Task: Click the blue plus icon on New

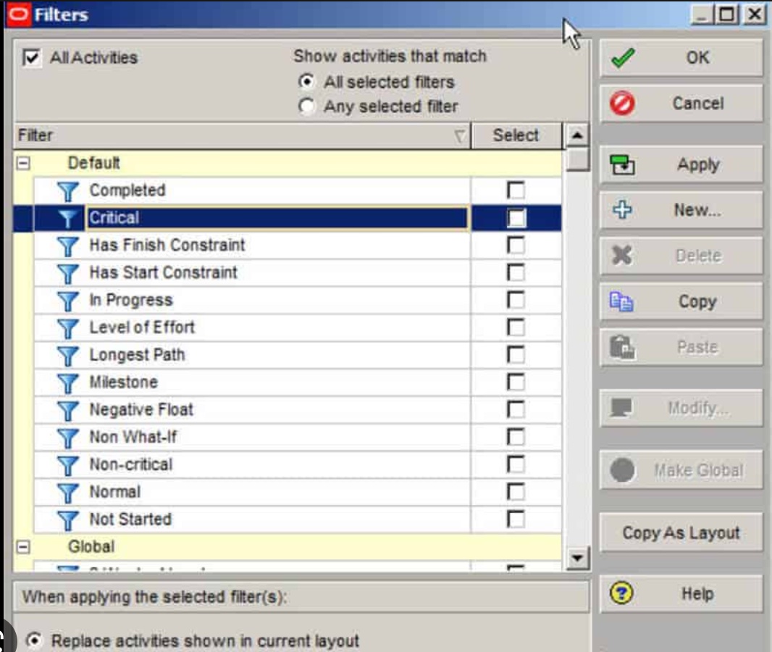Action: coord(622,210)
